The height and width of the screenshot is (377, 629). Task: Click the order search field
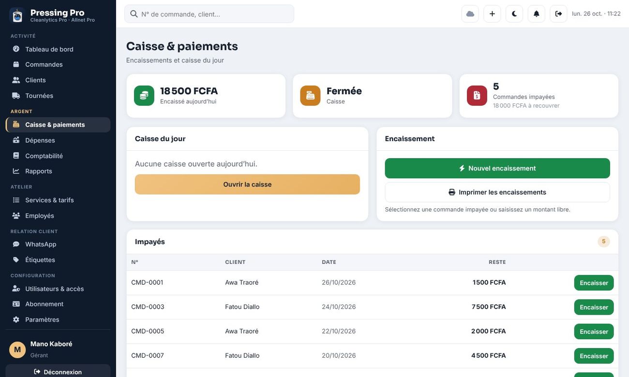pyautogui.click(x=209, y=14)
